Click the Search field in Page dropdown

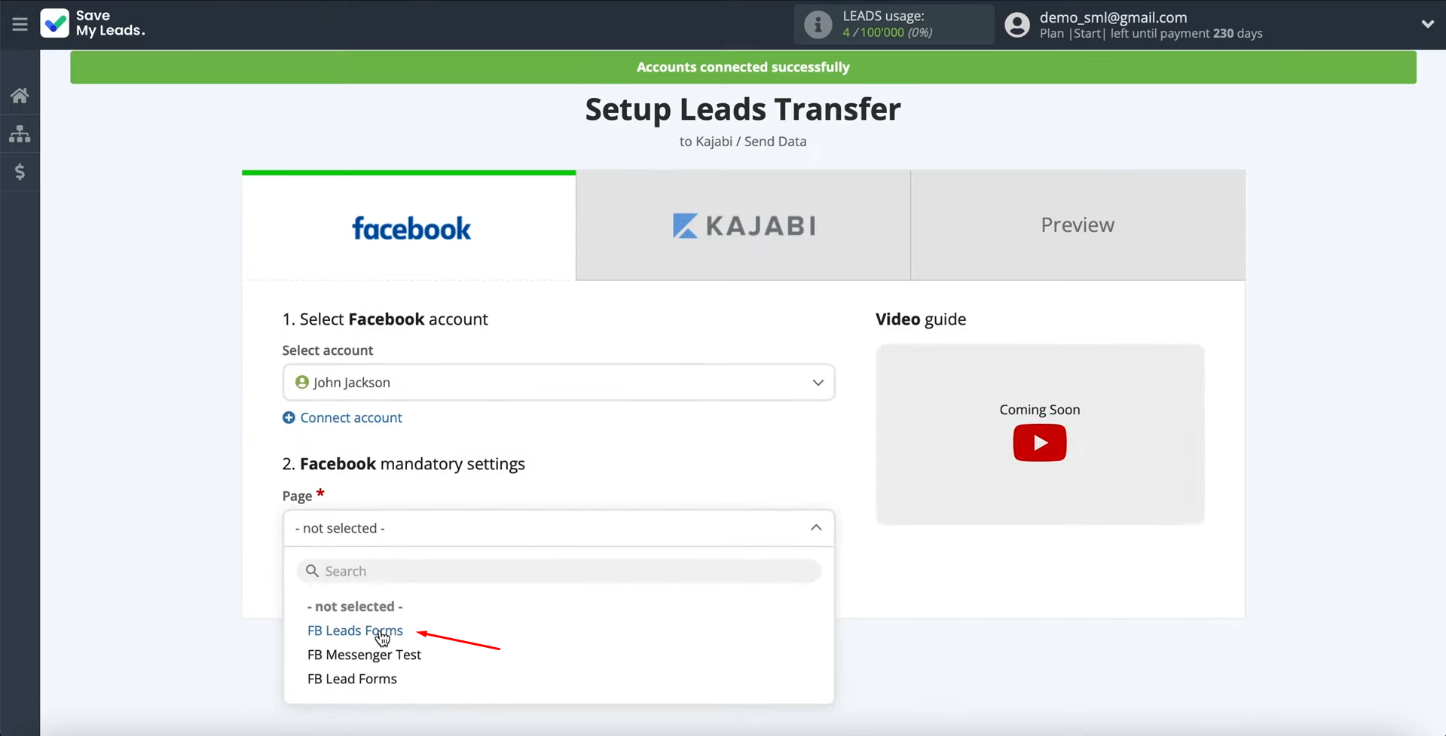click(558, 571)
